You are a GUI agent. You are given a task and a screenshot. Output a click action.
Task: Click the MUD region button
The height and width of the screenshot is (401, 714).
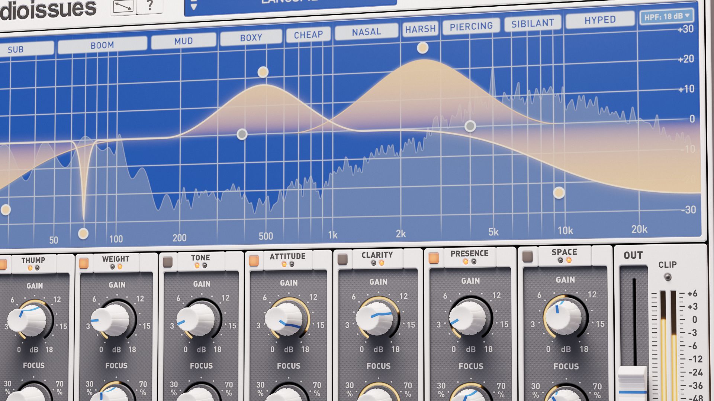(x=183, y=41)
